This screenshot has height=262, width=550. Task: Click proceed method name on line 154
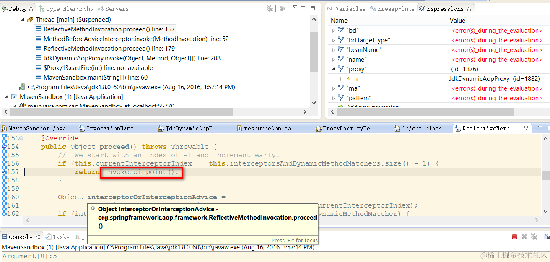pyautogui.click(x=114, y=147)
